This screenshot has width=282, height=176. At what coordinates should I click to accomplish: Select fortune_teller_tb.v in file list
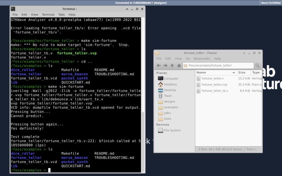coord(215,91)
